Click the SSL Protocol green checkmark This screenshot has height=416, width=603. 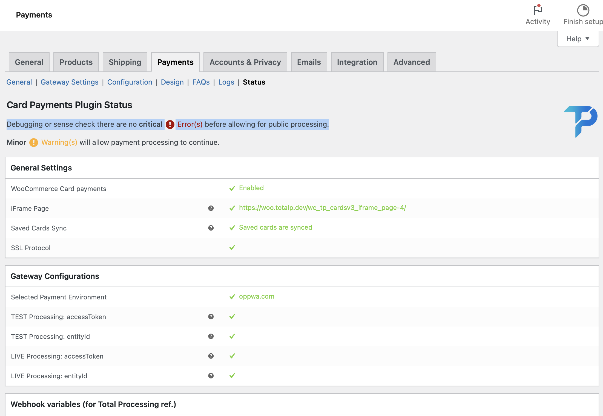[232, 248]
